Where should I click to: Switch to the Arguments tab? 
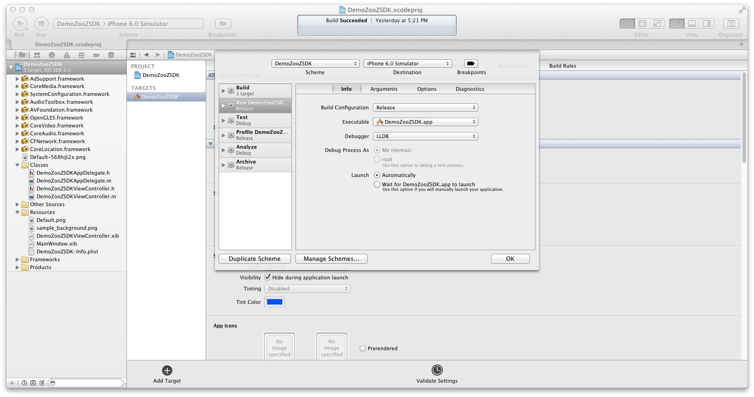pyautogui.click(x=383, y=89)
